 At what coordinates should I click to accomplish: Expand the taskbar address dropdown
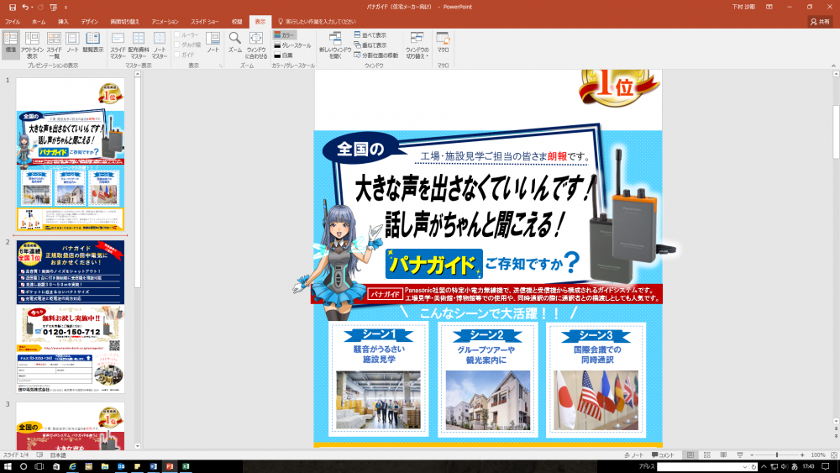coord(744,466)
